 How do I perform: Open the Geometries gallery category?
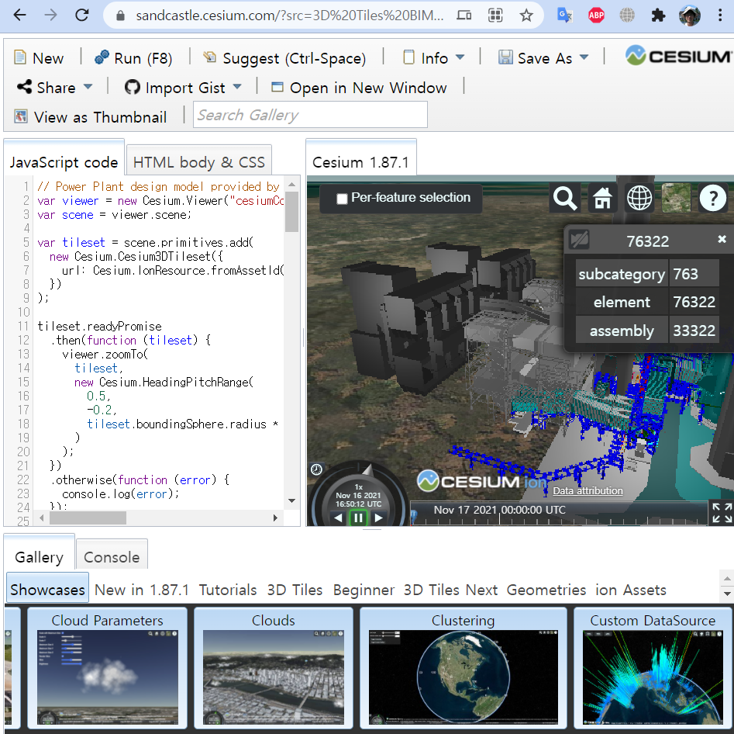click(546, 590)
